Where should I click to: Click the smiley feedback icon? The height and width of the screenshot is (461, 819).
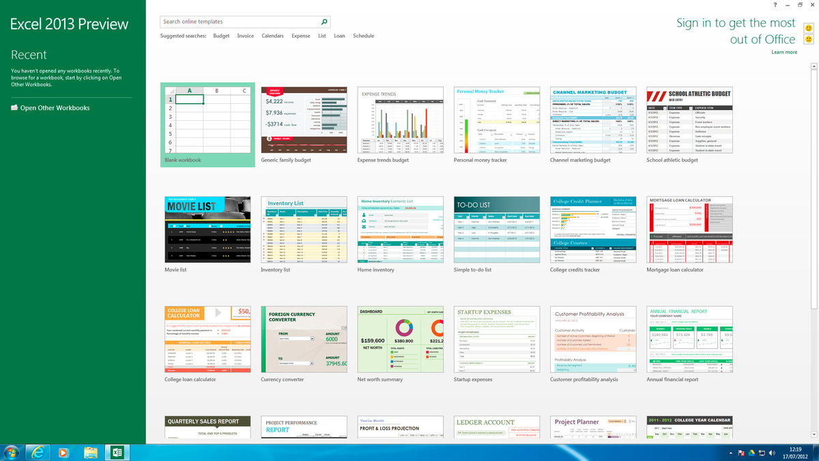(809, 27)
